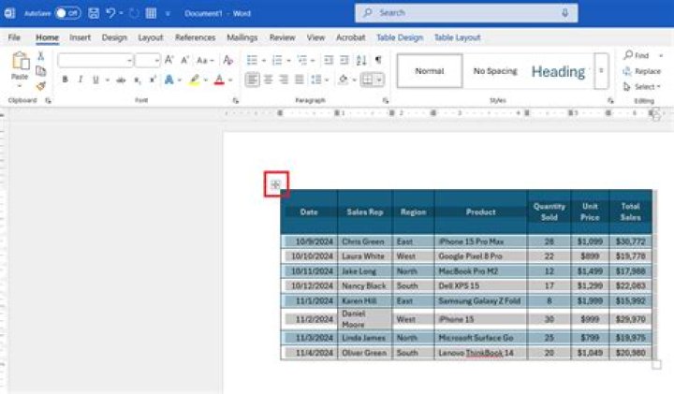Click the Cut scissors icon
Viewport: 674px width, 394px height.
click(41, 56)
